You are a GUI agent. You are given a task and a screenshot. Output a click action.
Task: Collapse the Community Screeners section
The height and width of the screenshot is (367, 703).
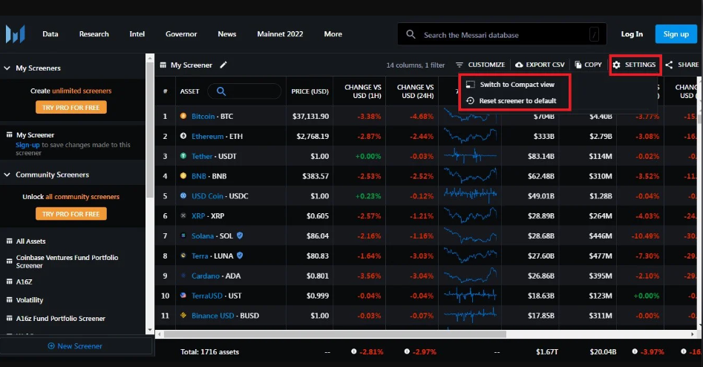[x=7, y=175]
